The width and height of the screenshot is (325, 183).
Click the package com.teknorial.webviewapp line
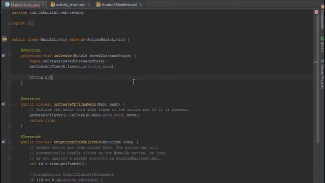[48, 12]
